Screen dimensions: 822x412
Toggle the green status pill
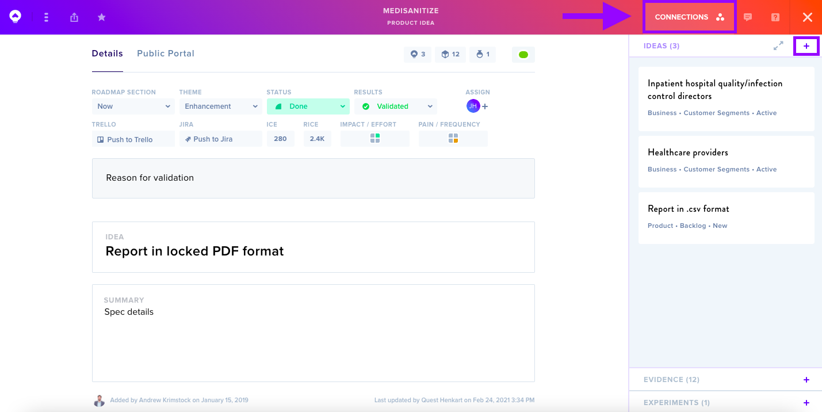click(523, 55)
